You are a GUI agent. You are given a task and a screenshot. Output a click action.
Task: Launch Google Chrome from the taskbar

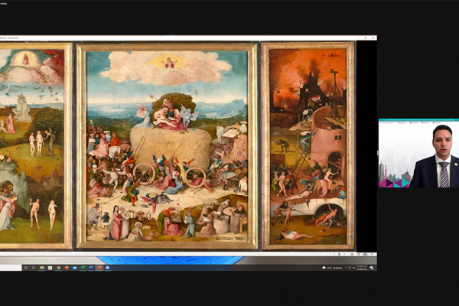point(59,268)
